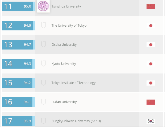Open the Osaka University page
Image resolution: width=165 pixels, height=127 pixels.
coord(64,45)
